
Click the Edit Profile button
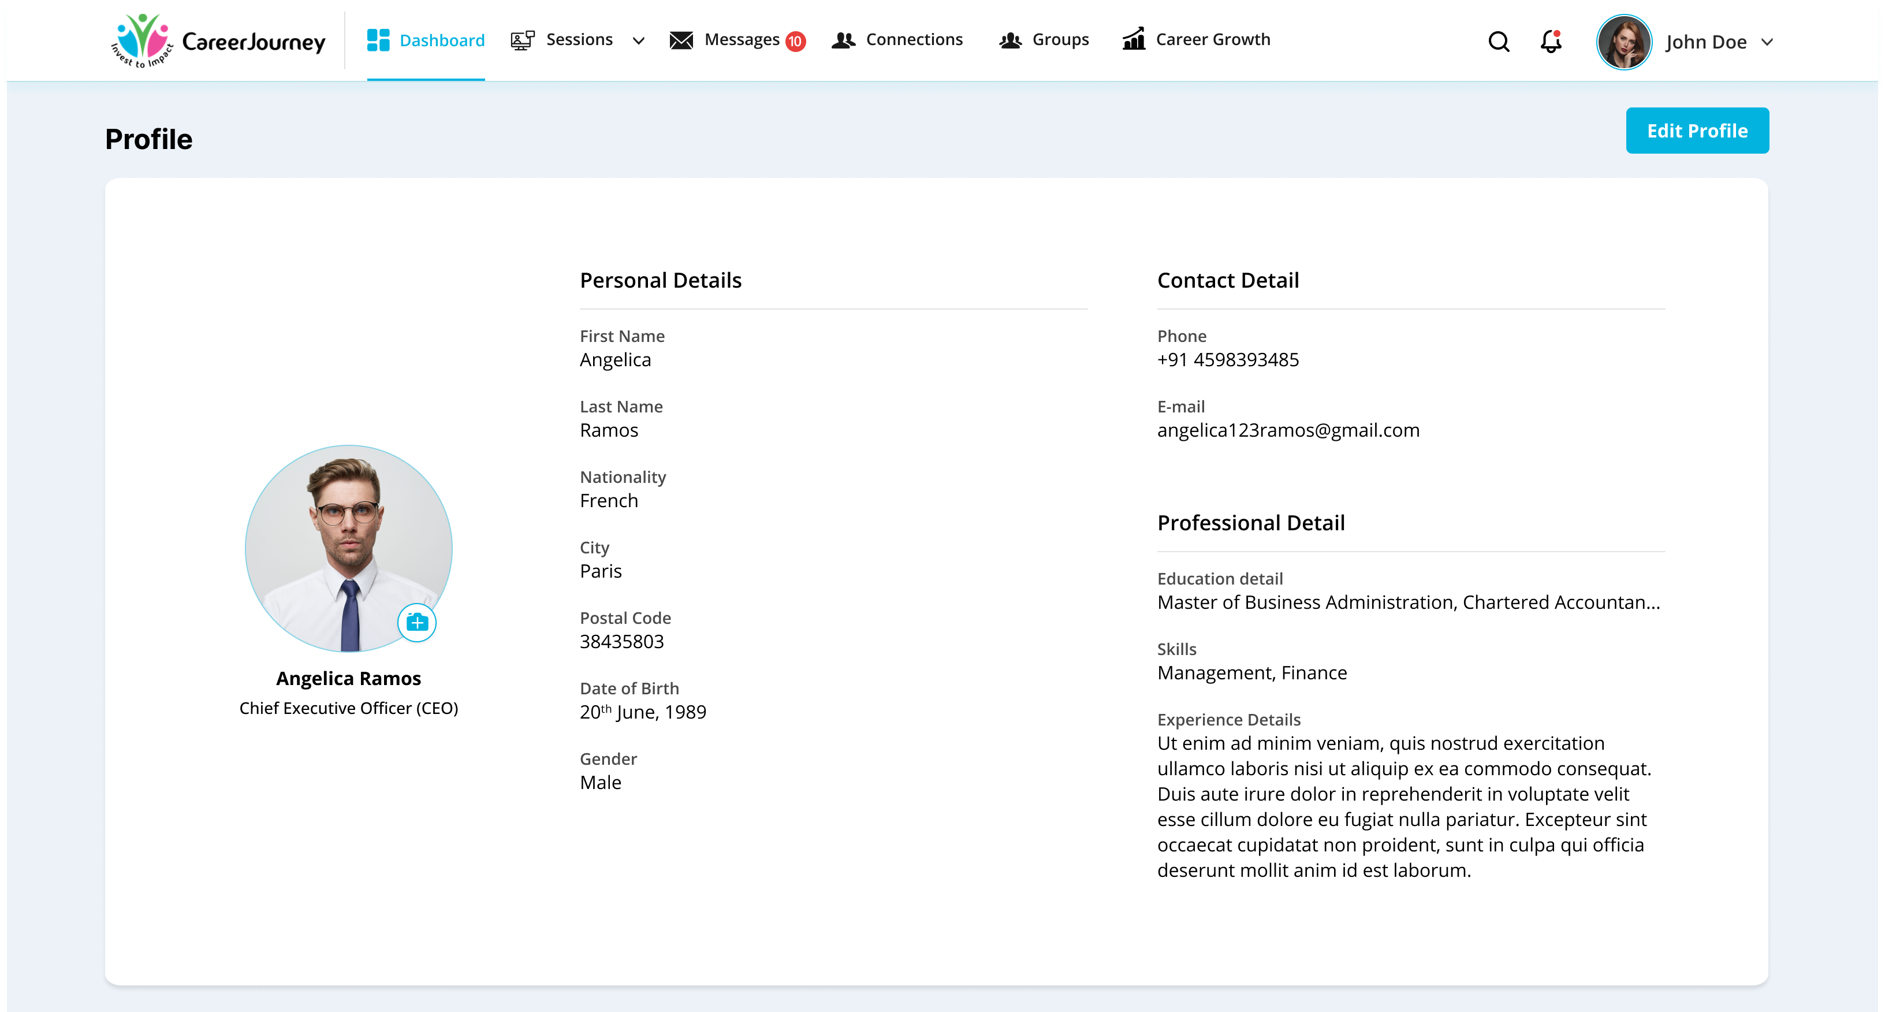(x=1697, y=130)
